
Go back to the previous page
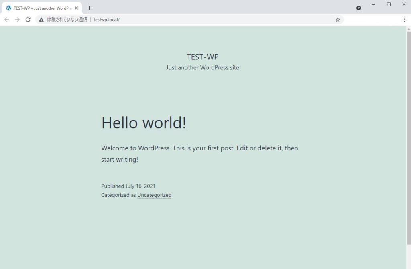[x=7, y=20]
